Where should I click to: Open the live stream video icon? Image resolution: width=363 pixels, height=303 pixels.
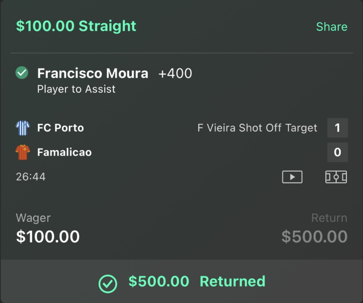tap(292, 177)
